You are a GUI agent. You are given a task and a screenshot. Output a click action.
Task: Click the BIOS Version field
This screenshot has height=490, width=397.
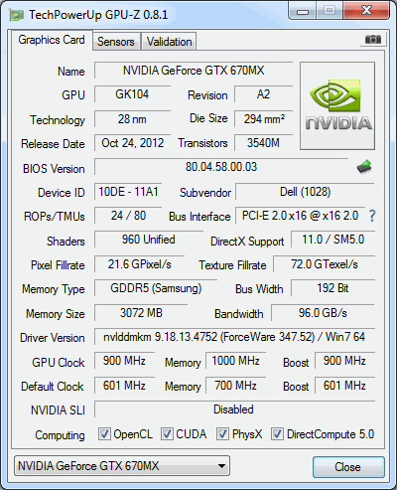[x=221, y=167]
